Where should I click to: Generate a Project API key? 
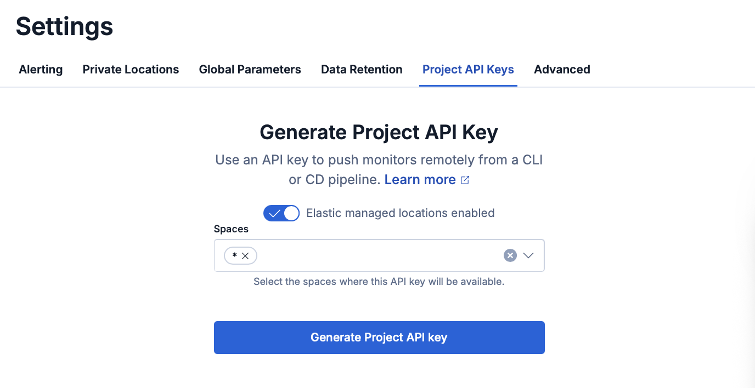(x=379, y=338)
